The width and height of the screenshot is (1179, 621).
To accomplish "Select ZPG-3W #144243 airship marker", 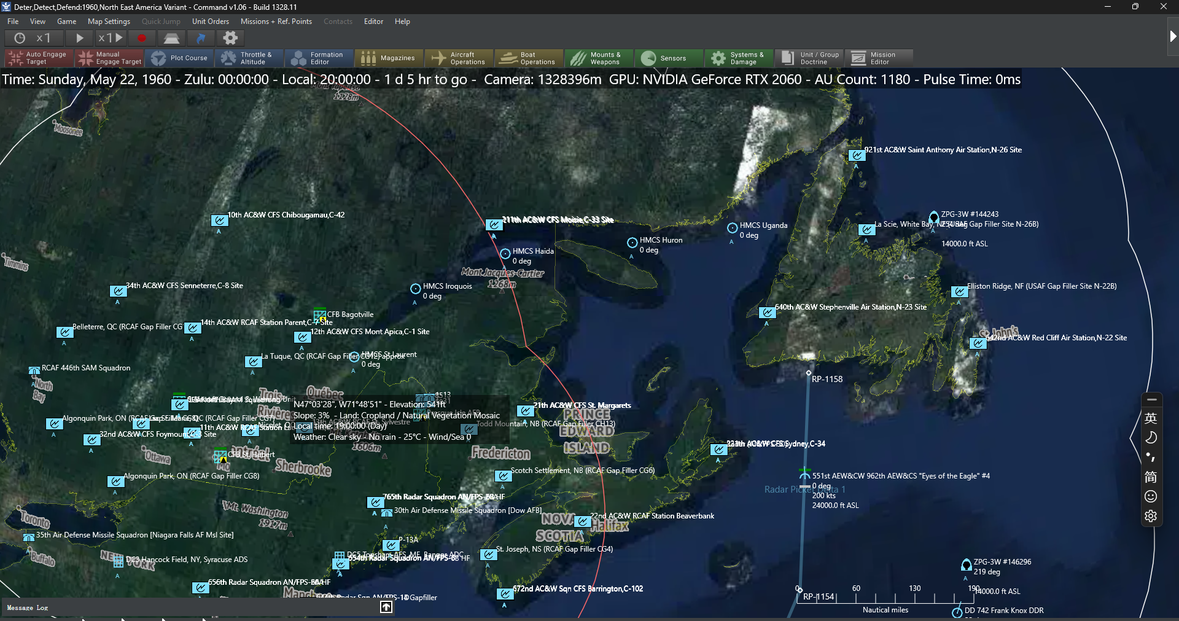I will [933, 217].
